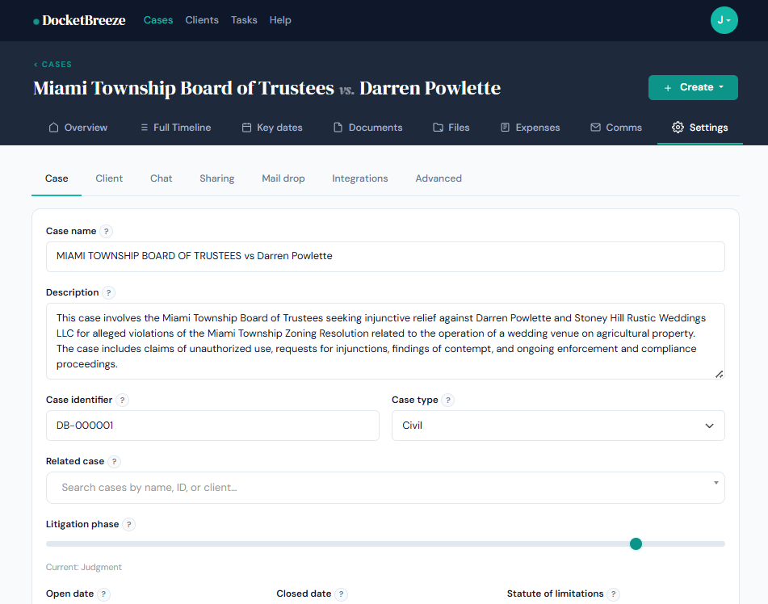The width and height of the screenshot is (768, 604).
Task: Click the Litigation phase slider handle
Action: tap(636, 543)
